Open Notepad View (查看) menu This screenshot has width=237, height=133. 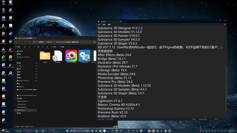(109, 24)
